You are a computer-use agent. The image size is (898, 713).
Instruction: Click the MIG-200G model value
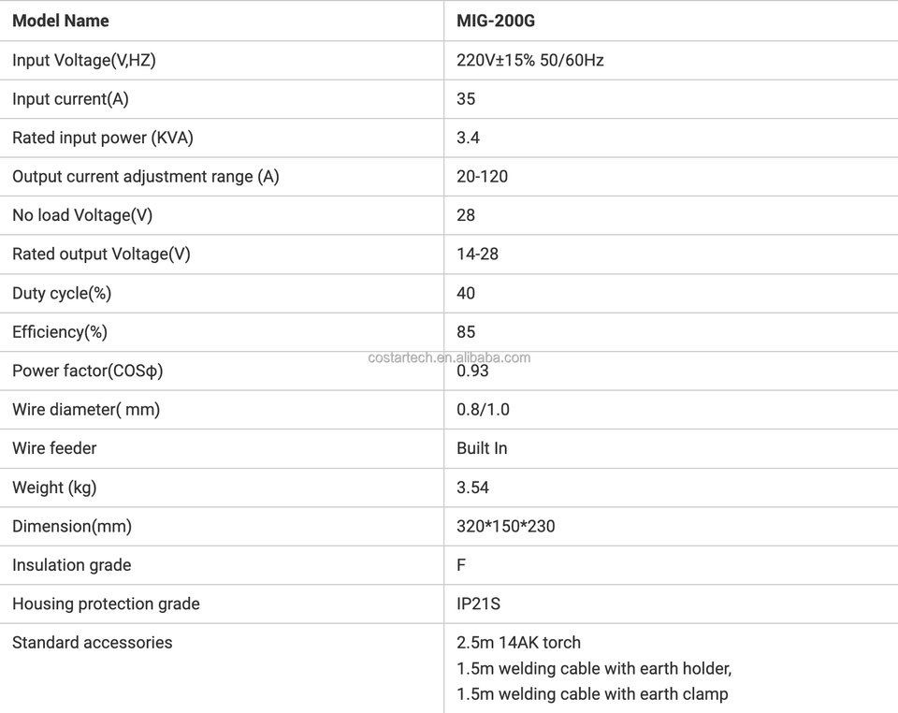tap(496, 21)
